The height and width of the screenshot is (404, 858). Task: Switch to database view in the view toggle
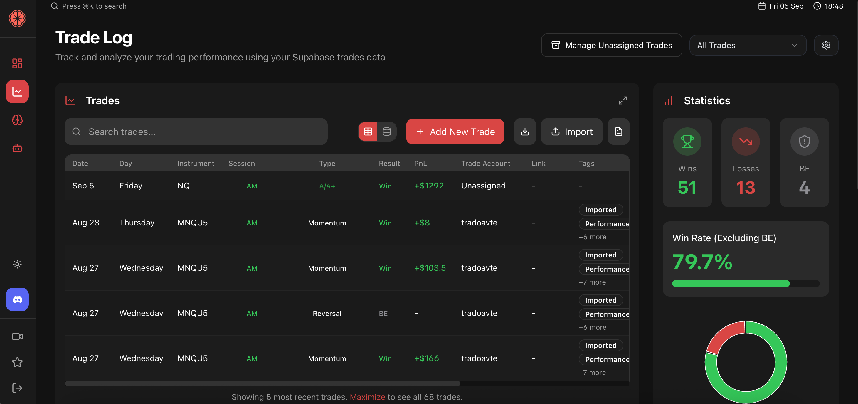(x=386, y=131)
